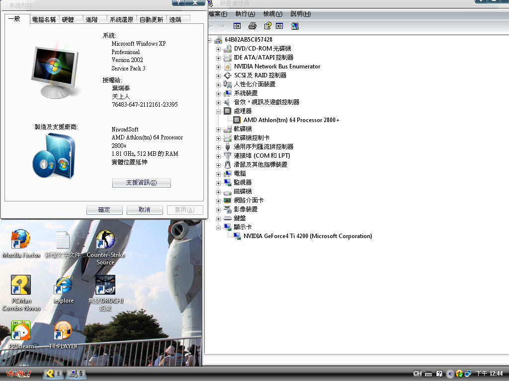Switch to the 硬體 hardware tab
Viewport: 509px width, 381px height.
click(68, 20)
